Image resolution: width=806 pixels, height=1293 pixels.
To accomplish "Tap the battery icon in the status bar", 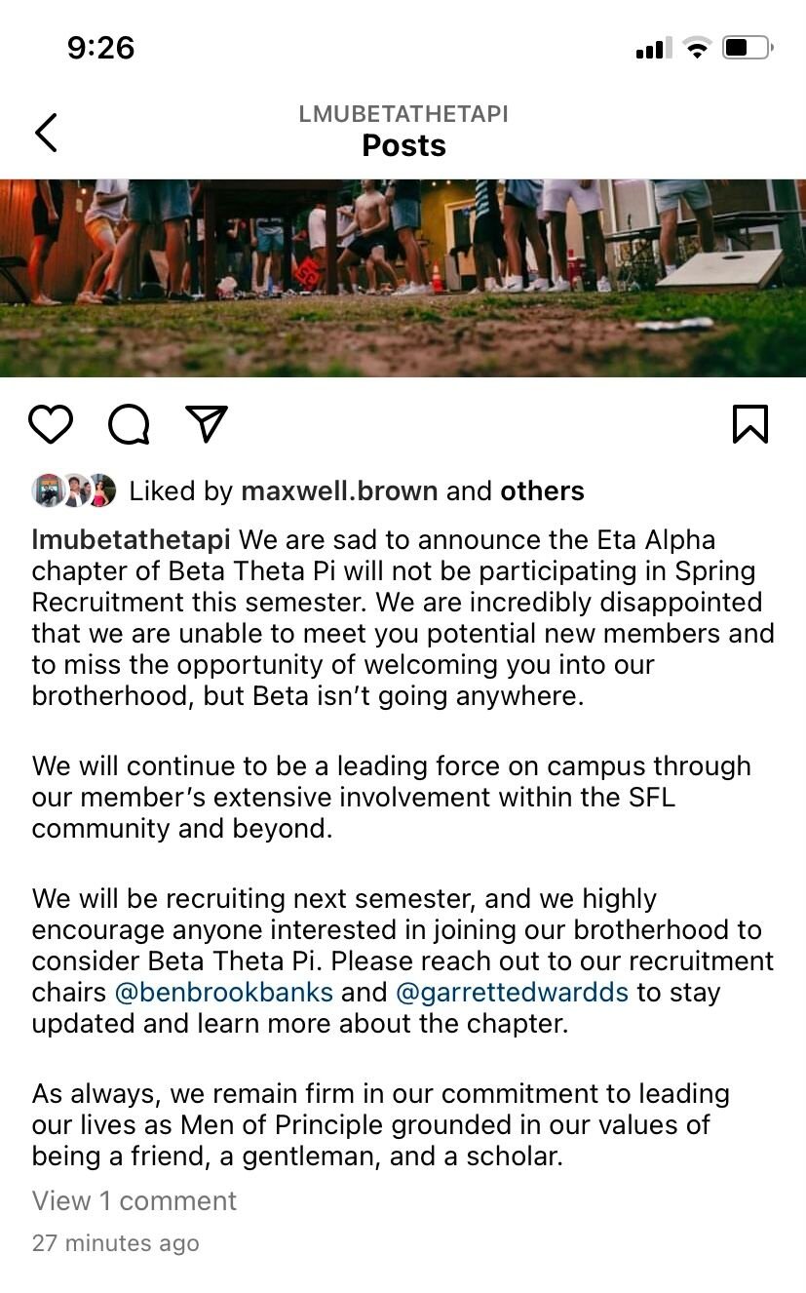I will pos(748,48).
